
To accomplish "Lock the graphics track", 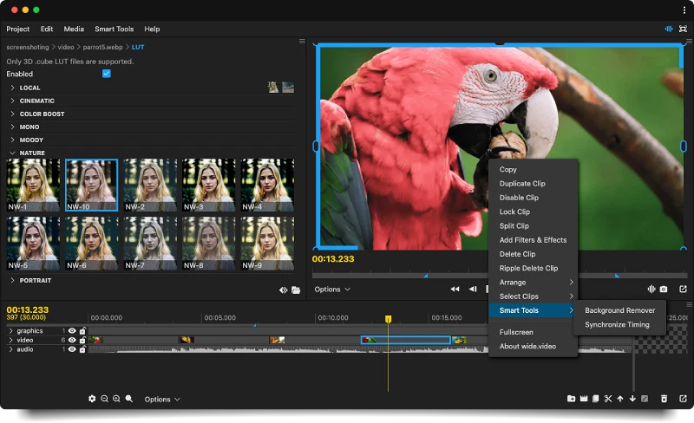I will tap(82, 330).
